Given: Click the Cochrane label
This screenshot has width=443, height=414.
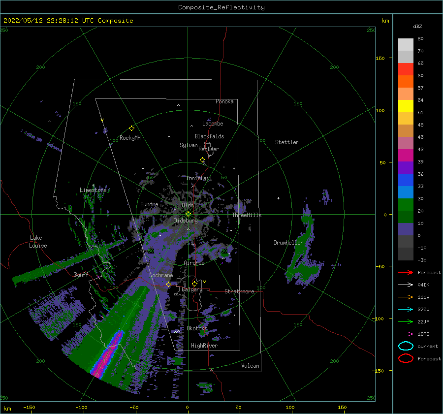Looking at the screenshot, I should click(161, 275).
